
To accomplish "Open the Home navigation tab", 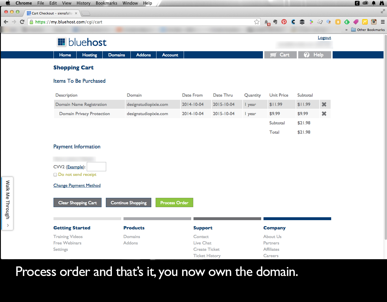I will [65, 55].
